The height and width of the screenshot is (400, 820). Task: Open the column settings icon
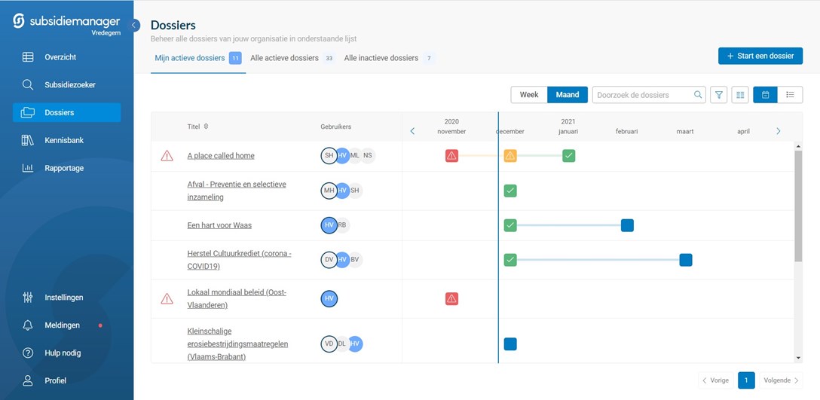(x=740, y=95)
